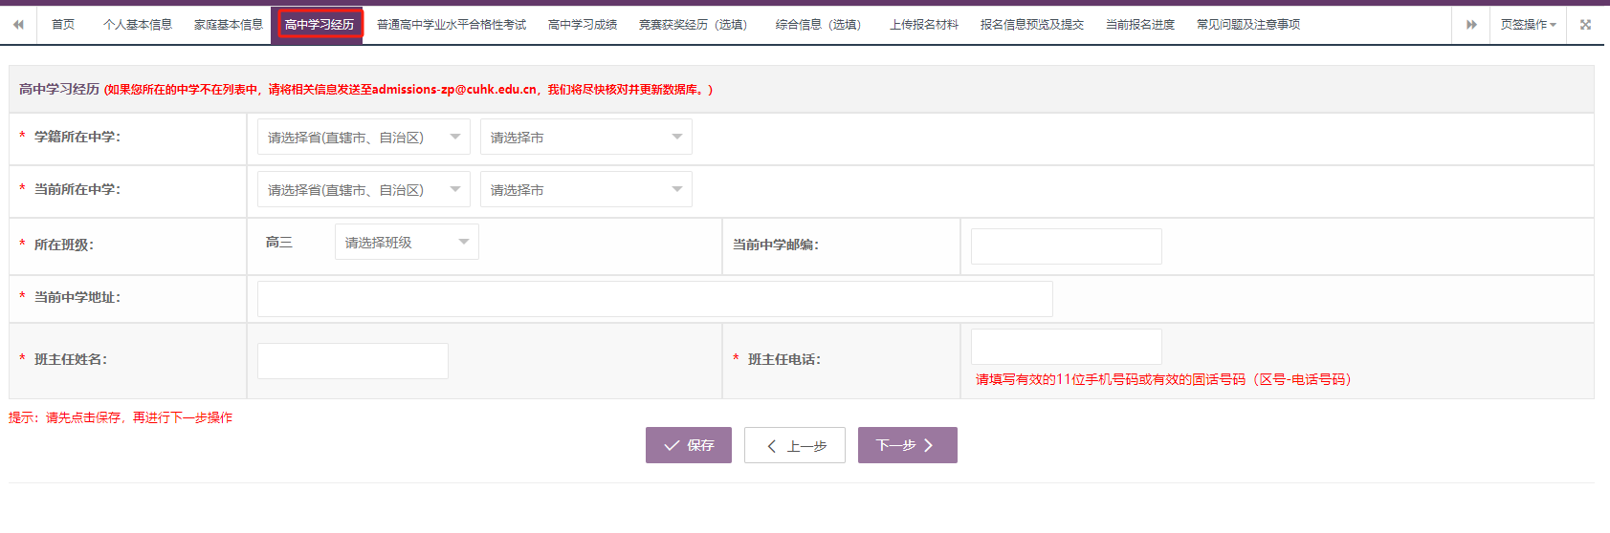The width and height of the screenshot is (1610, 533).
Task: Click into 当前中学地址 address field
Action: pos(655,299)
